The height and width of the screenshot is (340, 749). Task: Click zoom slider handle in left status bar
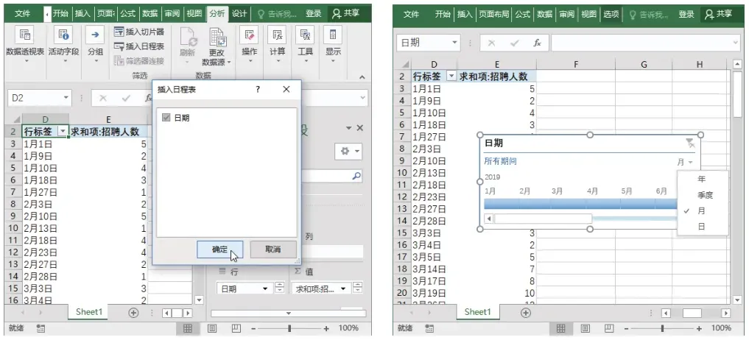(x=289, y=328)
